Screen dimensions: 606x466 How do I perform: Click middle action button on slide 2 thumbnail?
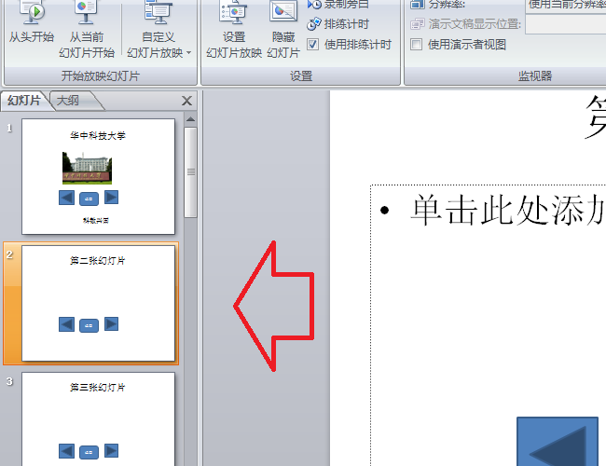[89, 325]
